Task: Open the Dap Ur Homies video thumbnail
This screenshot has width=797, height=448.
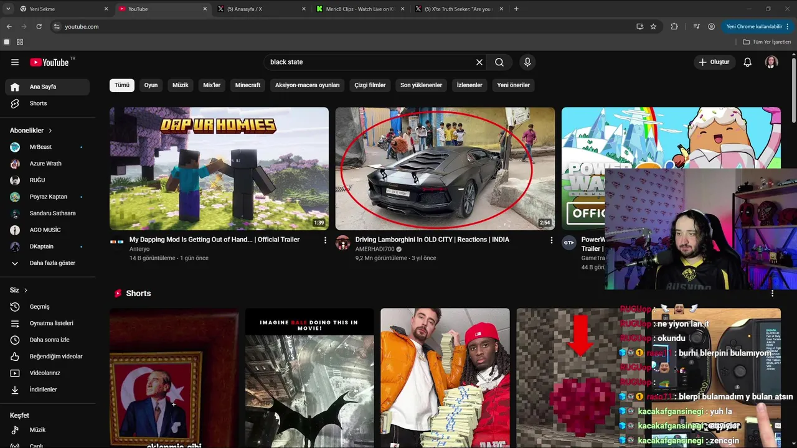Action: pyautogui.click(x=219, y=169)
